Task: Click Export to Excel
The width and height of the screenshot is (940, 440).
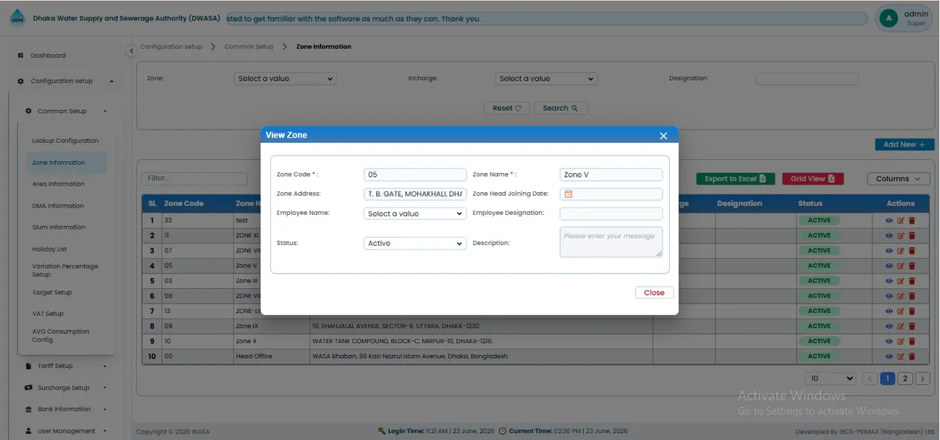Action: point(735,179)
